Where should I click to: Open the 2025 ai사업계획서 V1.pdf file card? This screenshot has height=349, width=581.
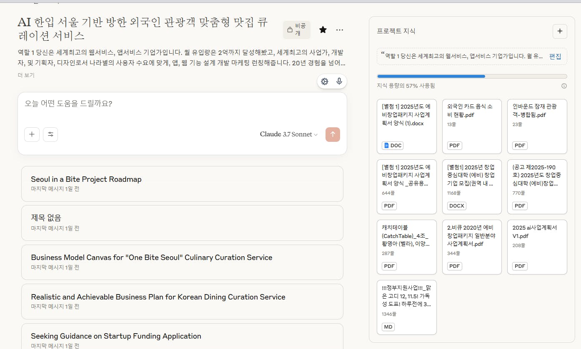tap(537, 247)
